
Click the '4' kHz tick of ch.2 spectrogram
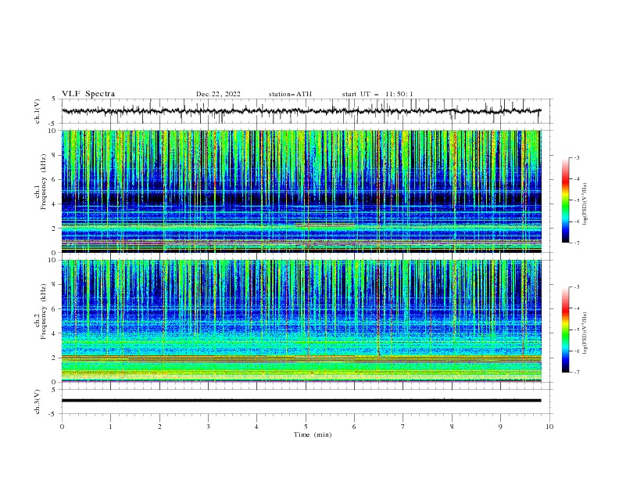click(x=55, y=333)
